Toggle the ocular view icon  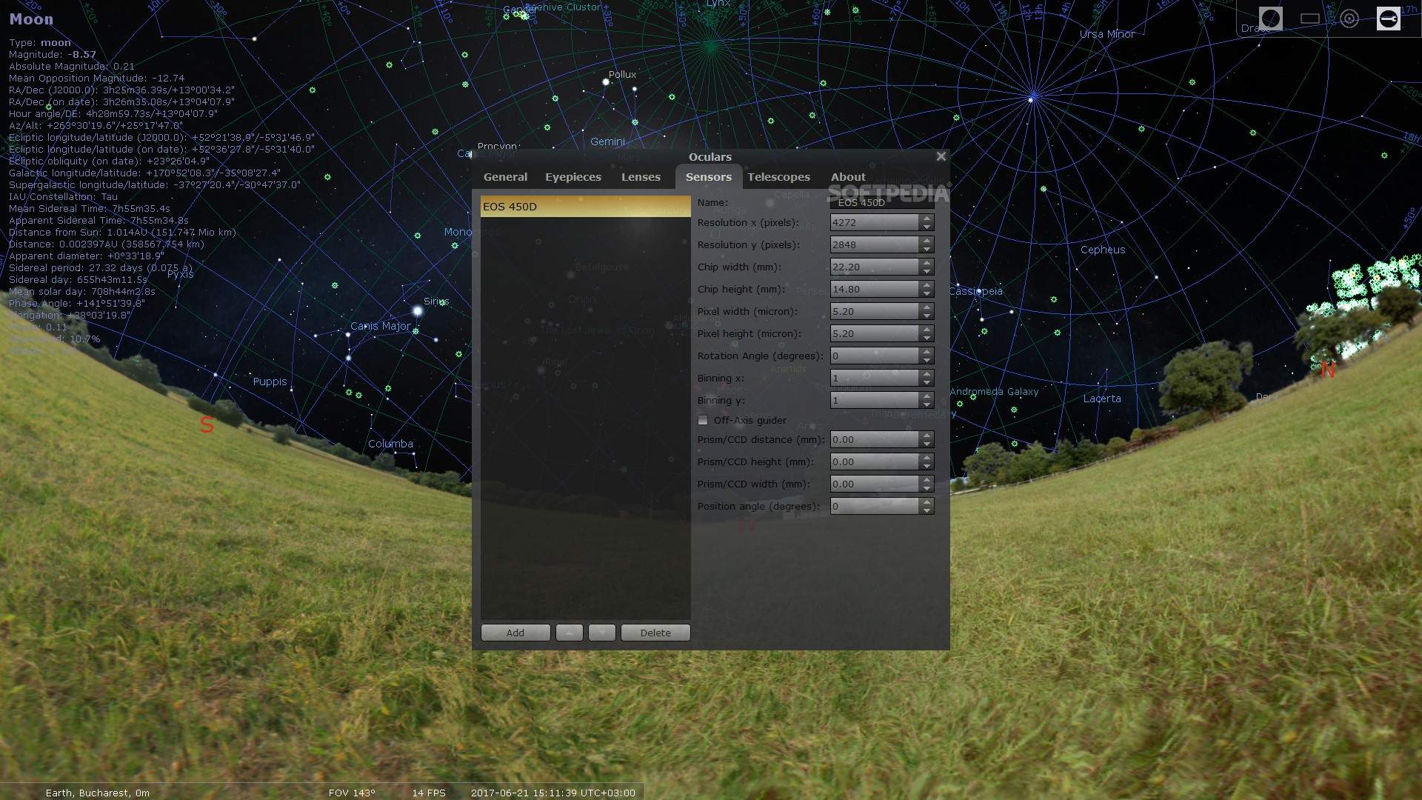1270,19
